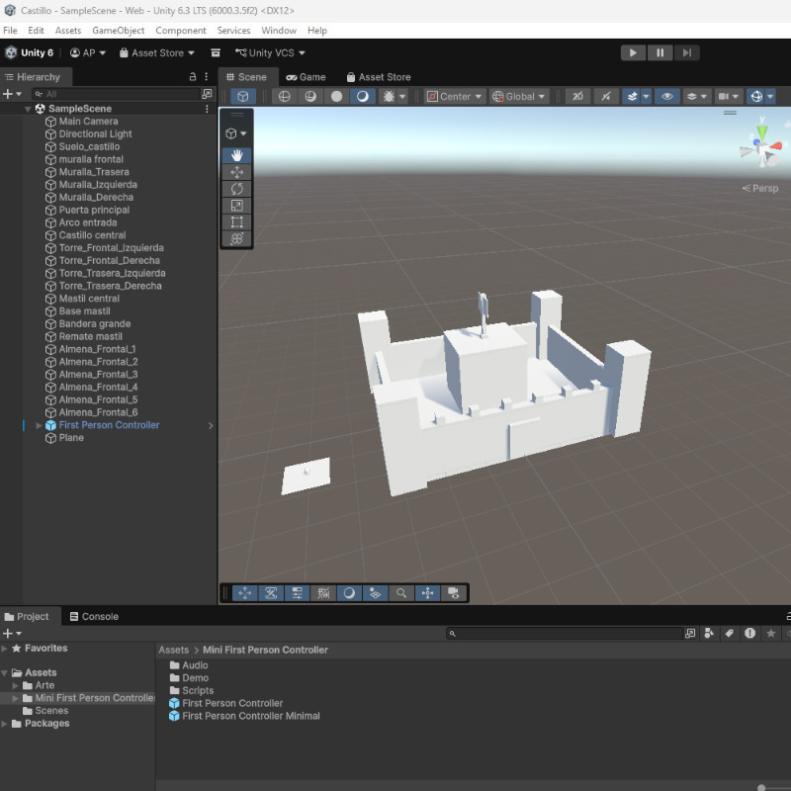Open the Unity VCS dropdown
Screen dimensions: 791x791
click(270, 53)
